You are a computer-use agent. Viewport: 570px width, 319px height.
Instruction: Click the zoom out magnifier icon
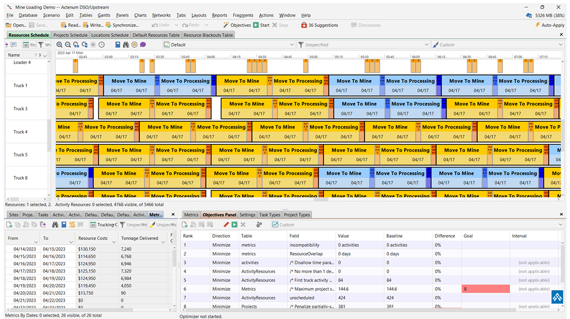tap(68, 45)
